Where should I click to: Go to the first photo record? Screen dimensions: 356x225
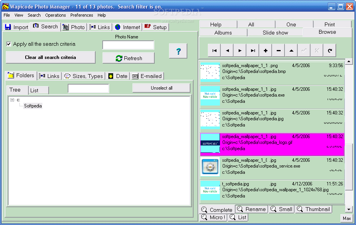[214, 50]
